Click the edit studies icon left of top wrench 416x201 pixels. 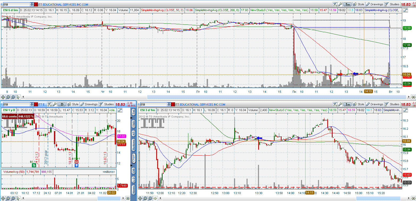click(x=335, y=4)
